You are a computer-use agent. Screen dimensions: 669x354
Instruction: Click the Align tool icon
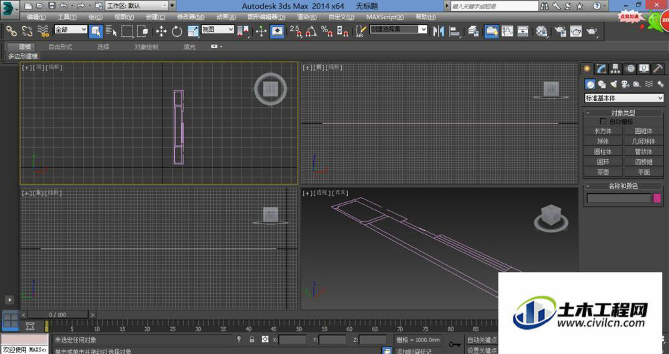455,31
